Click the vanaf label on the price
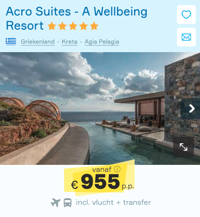The height and width of the screenshot is (217, 200). tap(102, 170)
